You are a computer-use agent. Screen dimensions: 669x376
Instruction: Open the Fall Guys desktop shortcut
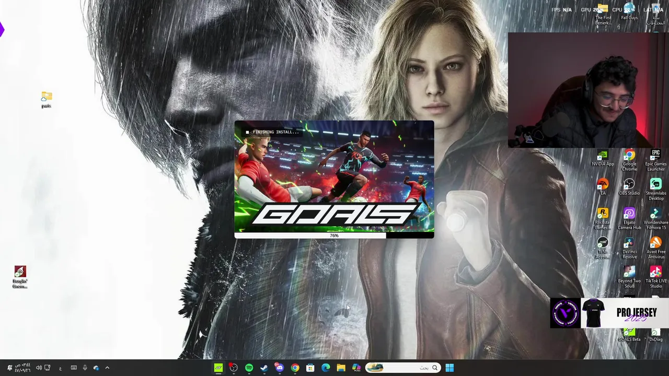(629, 12)
